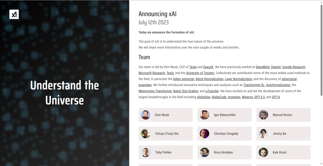The height and width of the screenshot is (166, 323).
Task: Click Ross Nordeen's avatar picture
Action: click(x=204, y=152)
